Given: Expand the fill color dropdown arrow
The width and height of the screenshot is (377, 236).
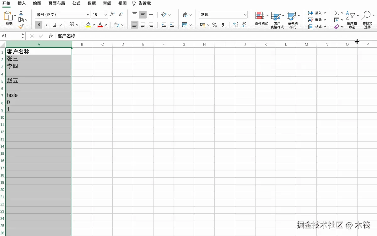Looking at the screenshot, I should click(x=93, y=24).
